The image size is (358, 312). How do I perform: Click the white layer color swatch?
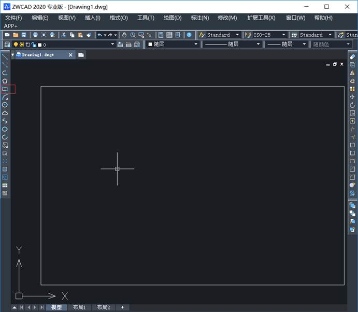pos(40,45)
